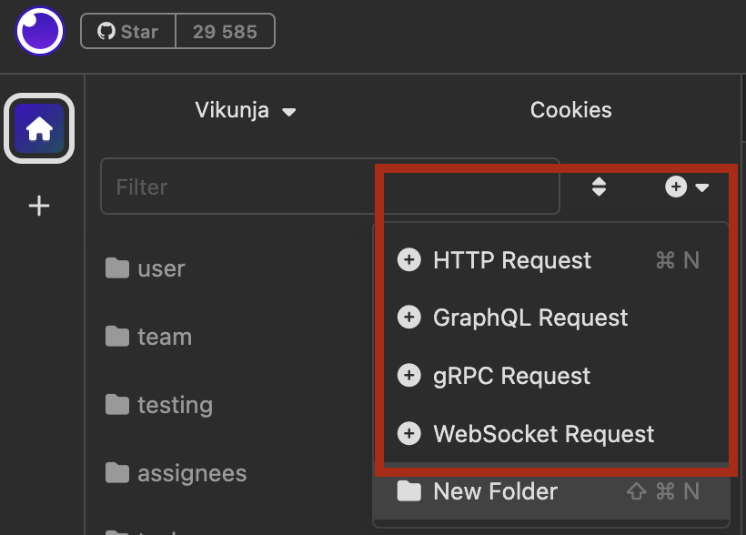The width and height of the screenshot is (746, 535).
Task: Open the Cookies manager
Action: pyautogui.click(x=570, y=111)
